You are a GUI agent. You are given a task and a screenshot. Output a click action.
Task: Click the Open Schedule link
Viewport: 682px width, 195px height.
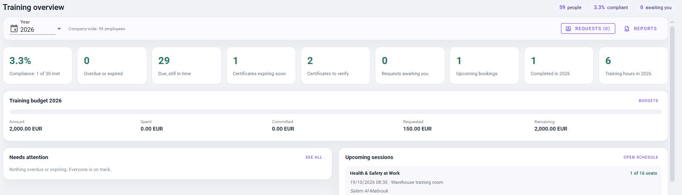click(x=641, y=157)
